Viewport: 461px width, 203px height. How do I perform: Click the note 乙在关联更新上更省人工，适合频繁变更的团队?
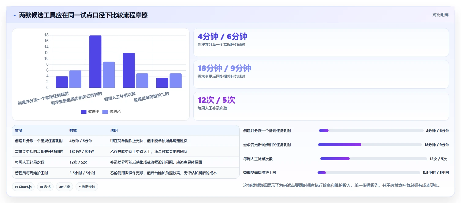pos(149,152)
